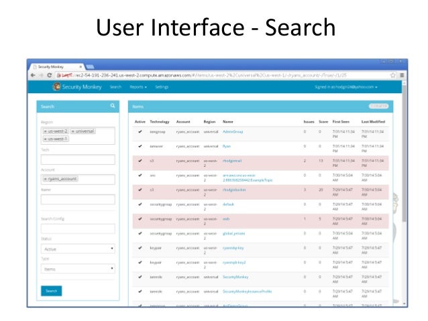Click the Account column header
428x321 pixels.
tap(183, 122)
